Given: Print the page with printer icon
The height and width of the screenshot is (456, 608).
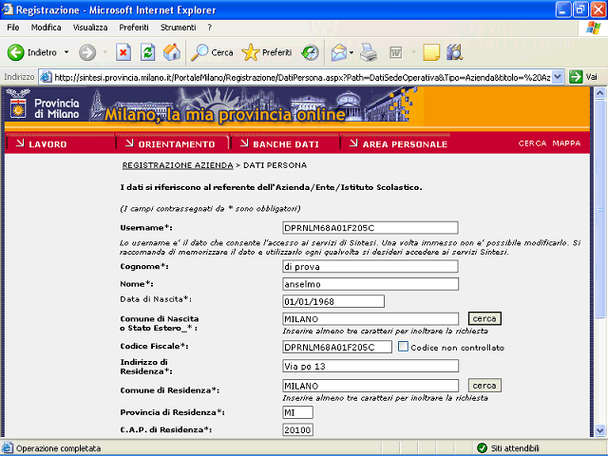Looking at the screenshot, I should (x=369, y=52).
